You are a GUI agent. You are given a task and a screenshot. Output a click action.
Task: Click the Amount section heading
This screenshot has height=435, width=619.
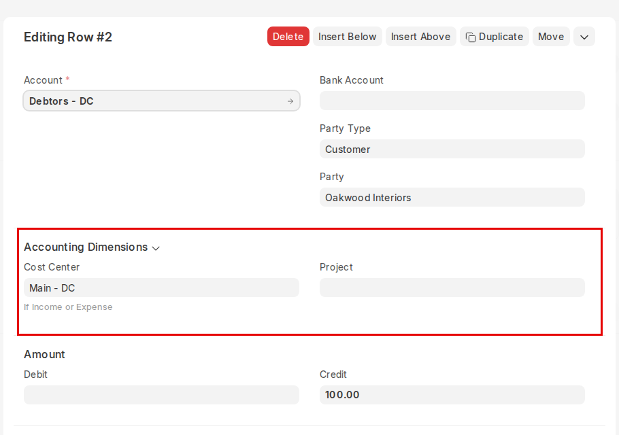click(44, 355)
